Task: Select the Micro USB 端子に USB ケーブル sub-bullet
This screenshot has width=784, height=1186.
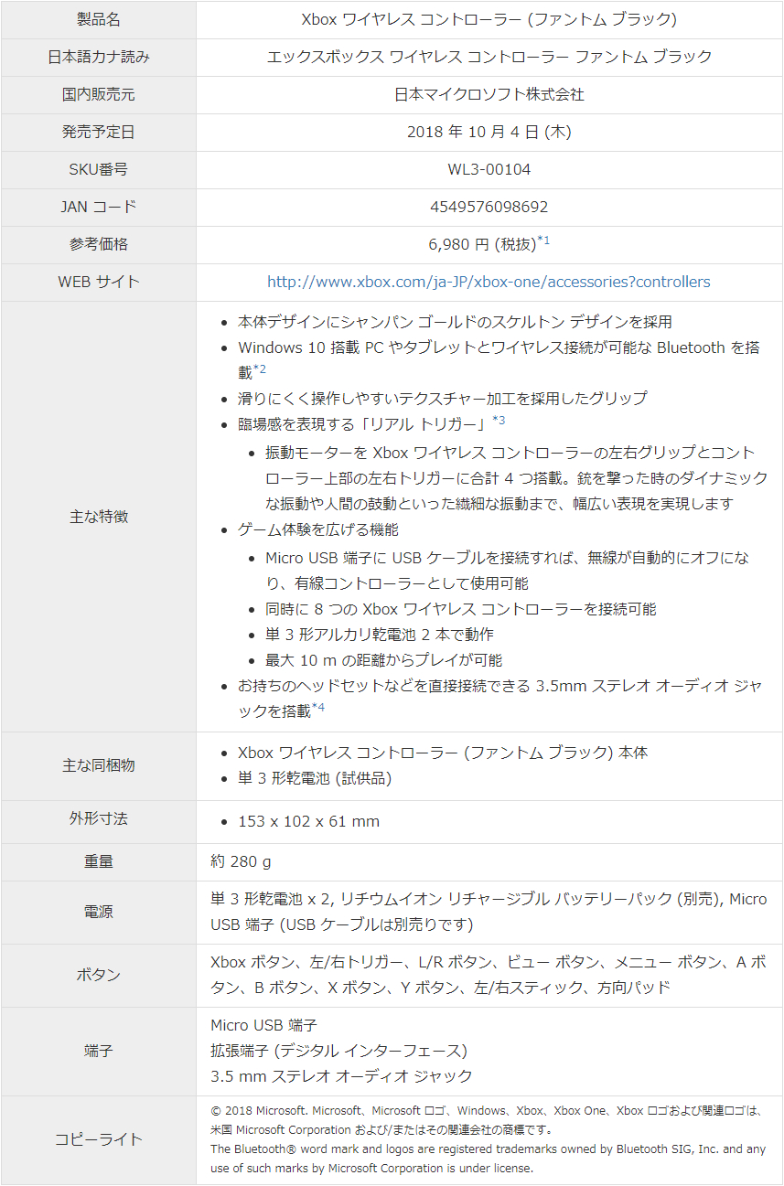Action: coord(508,571)
